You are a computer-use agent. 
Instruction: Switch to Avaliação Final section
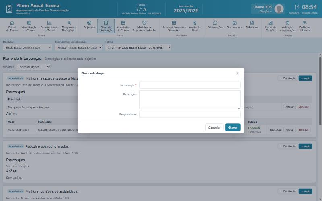195,26
